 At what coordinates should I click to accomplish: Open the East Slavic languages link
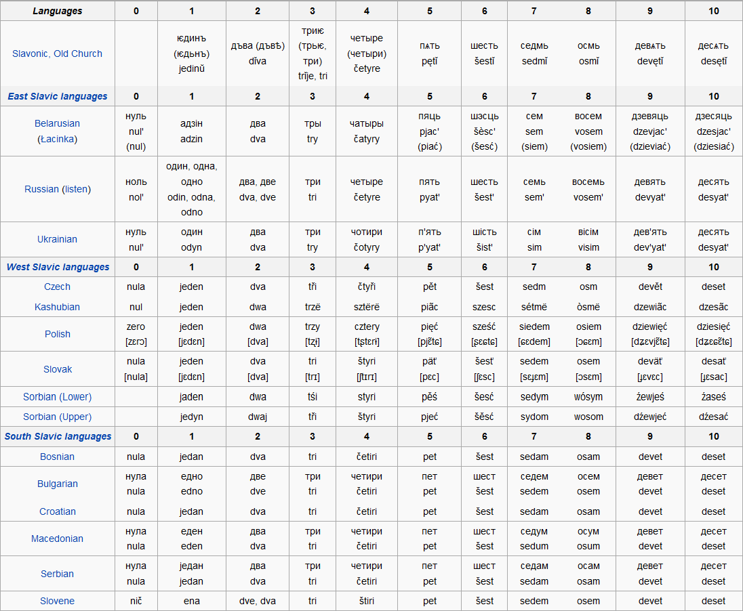pos(57,96)
